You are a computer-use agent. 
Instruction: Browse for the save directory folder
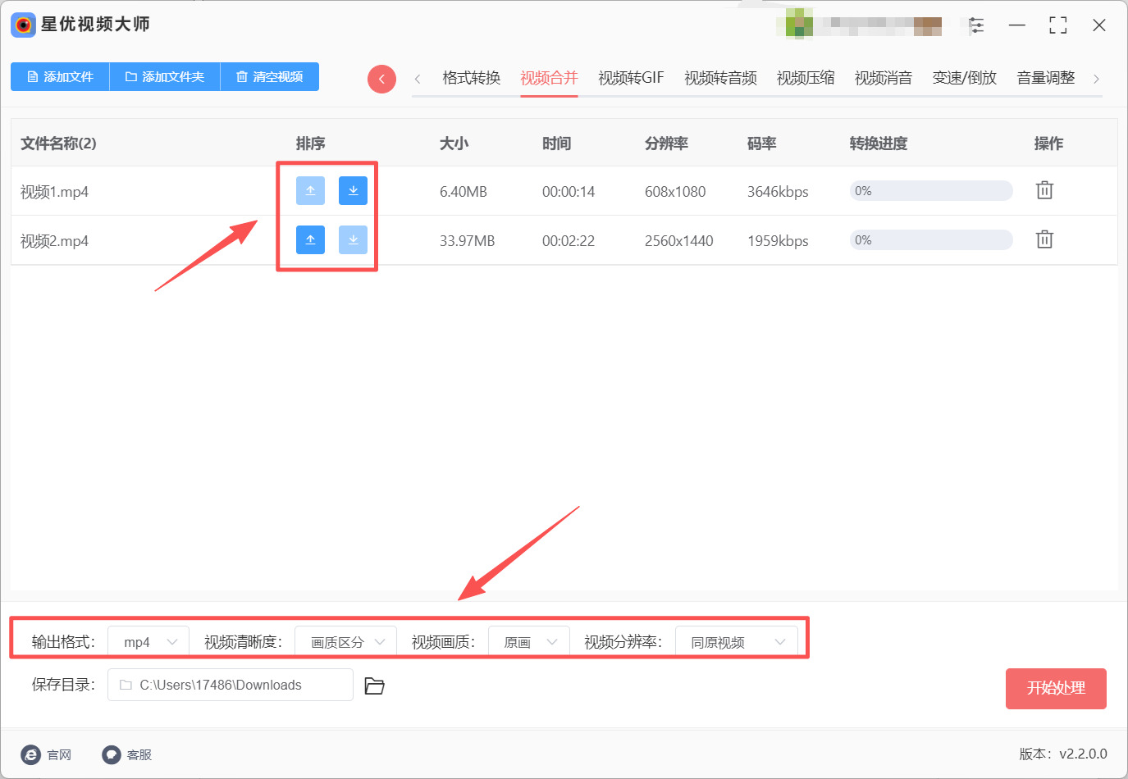(374, 686)
